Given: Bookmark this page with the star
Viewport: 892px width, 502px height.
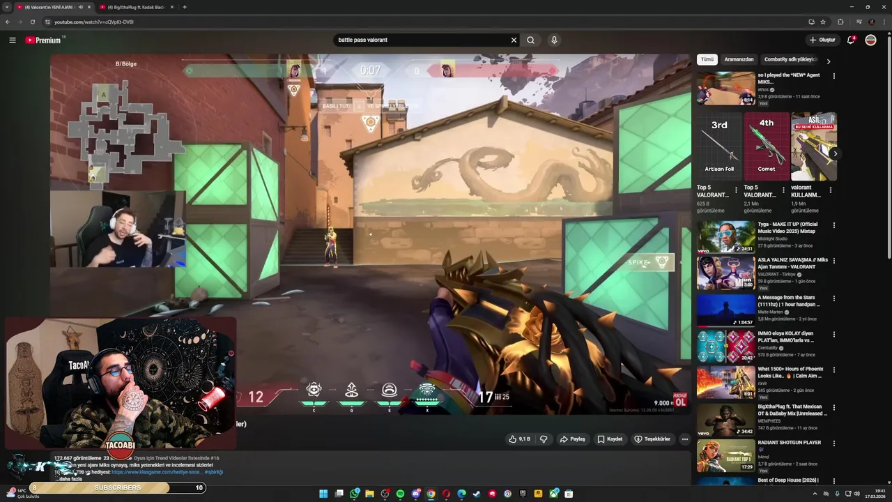Looking at the screenshot, I should (x=823, y=22).
